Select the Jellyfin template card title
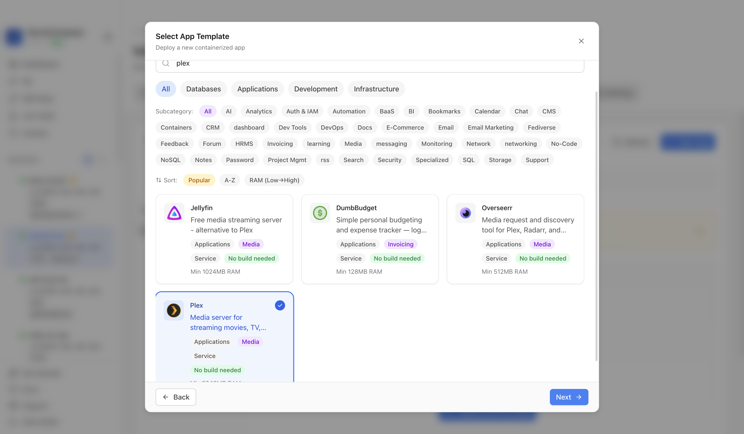The width and height of the screenshot is (744, 434). tap(201, 208)
